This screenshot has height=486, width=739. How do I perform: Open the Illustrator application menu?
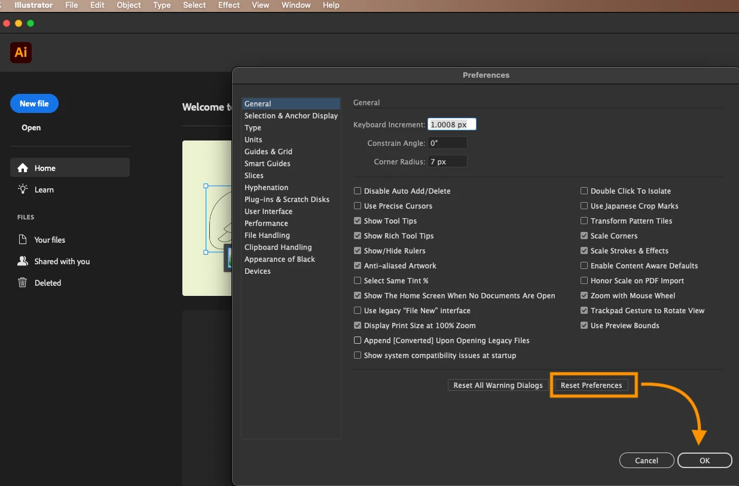coord(33,5)
